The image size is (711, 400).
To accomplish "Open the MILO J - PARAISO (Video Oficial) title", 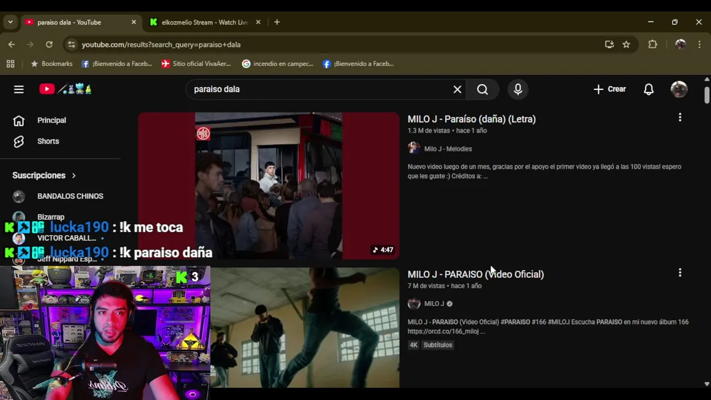I will coord(475,274).
